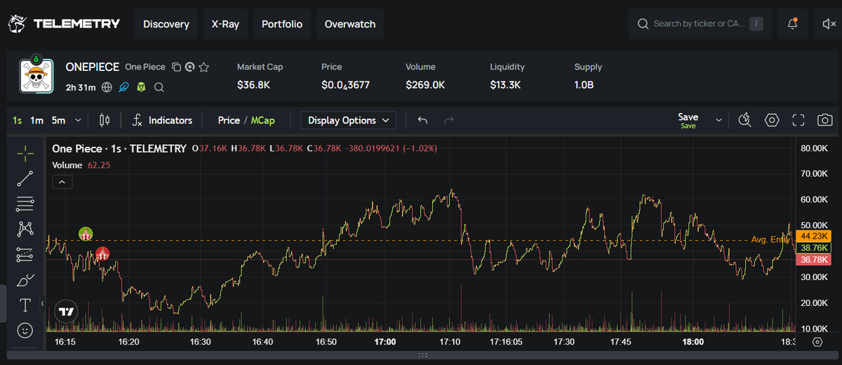Open the X-Ray tab
This screenshot has width=842, height=365.
coord(225,24)
